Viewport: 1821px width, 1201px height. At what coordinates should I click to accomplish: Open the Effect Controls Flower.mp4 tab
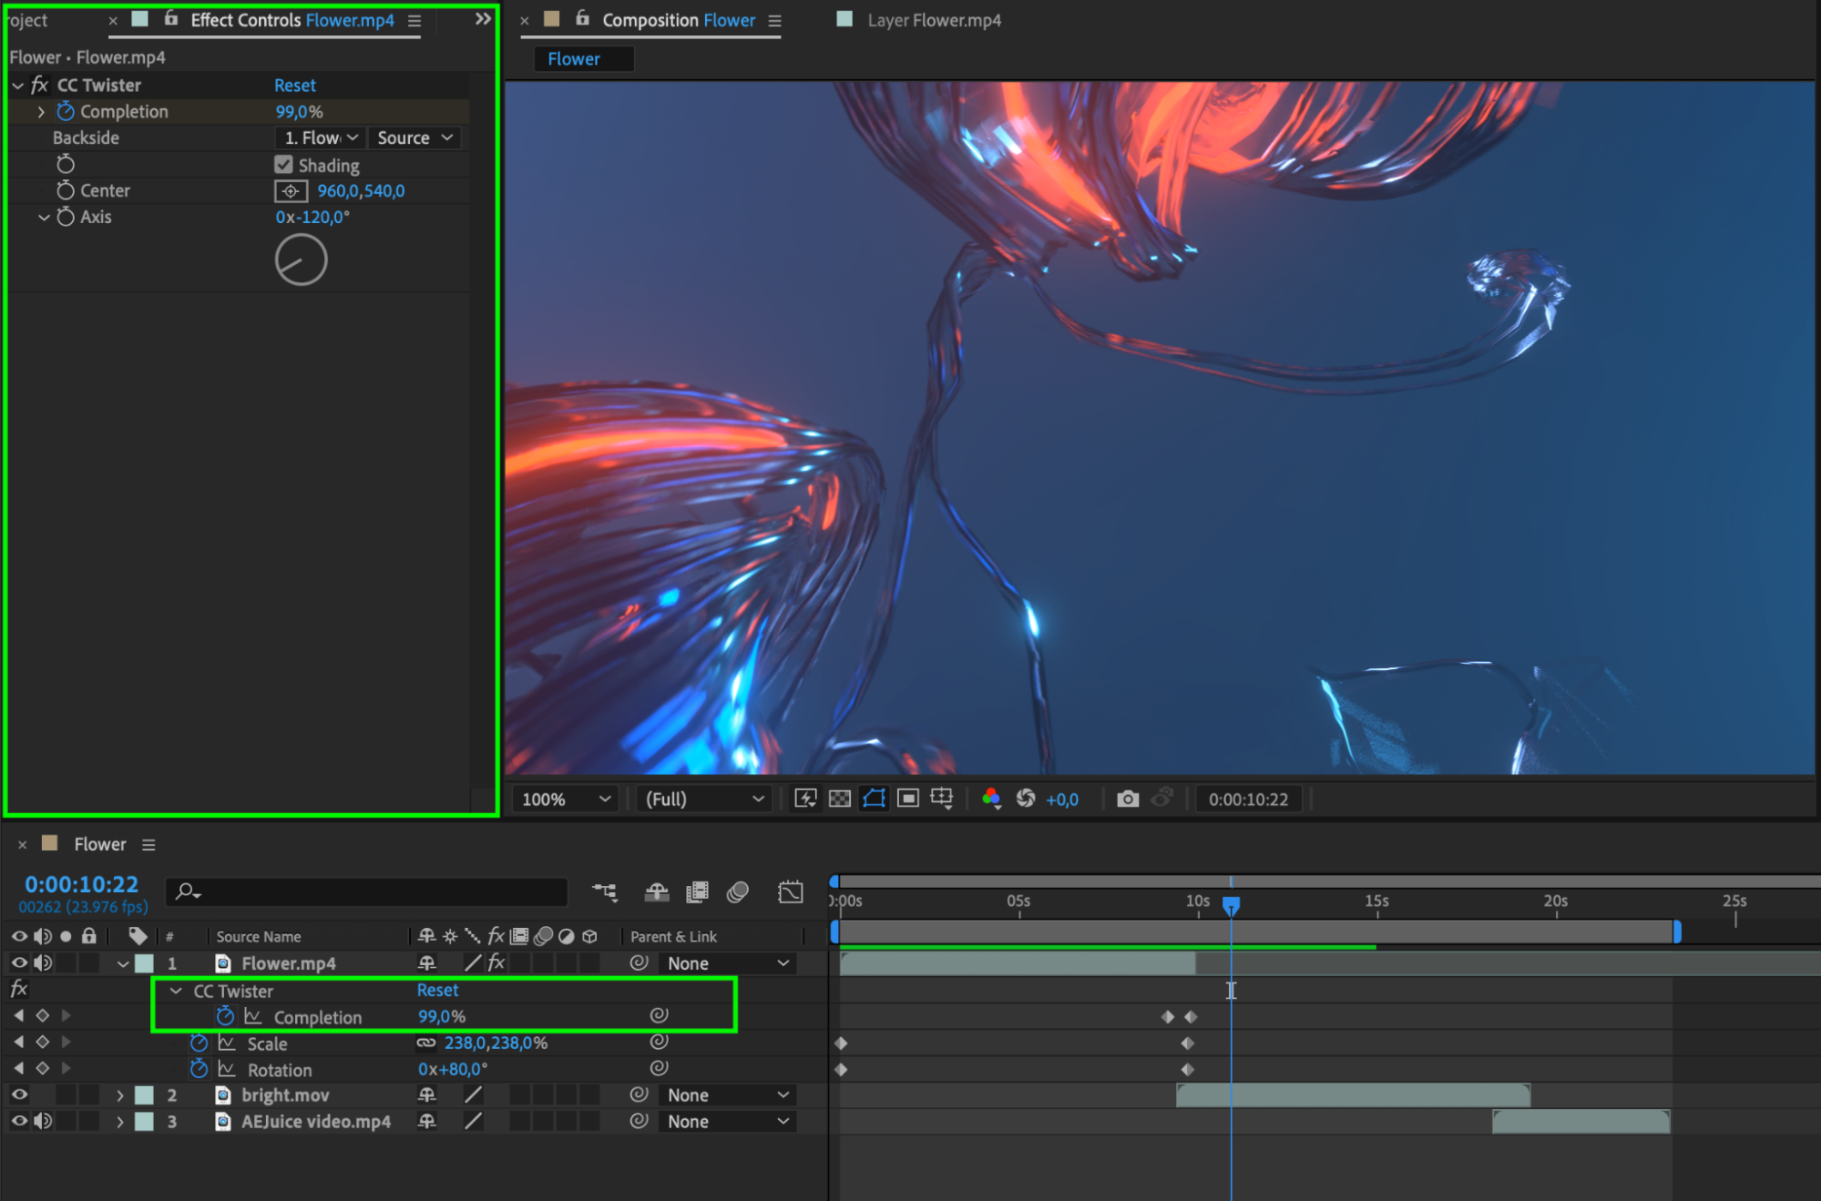[x=292, y=20]
